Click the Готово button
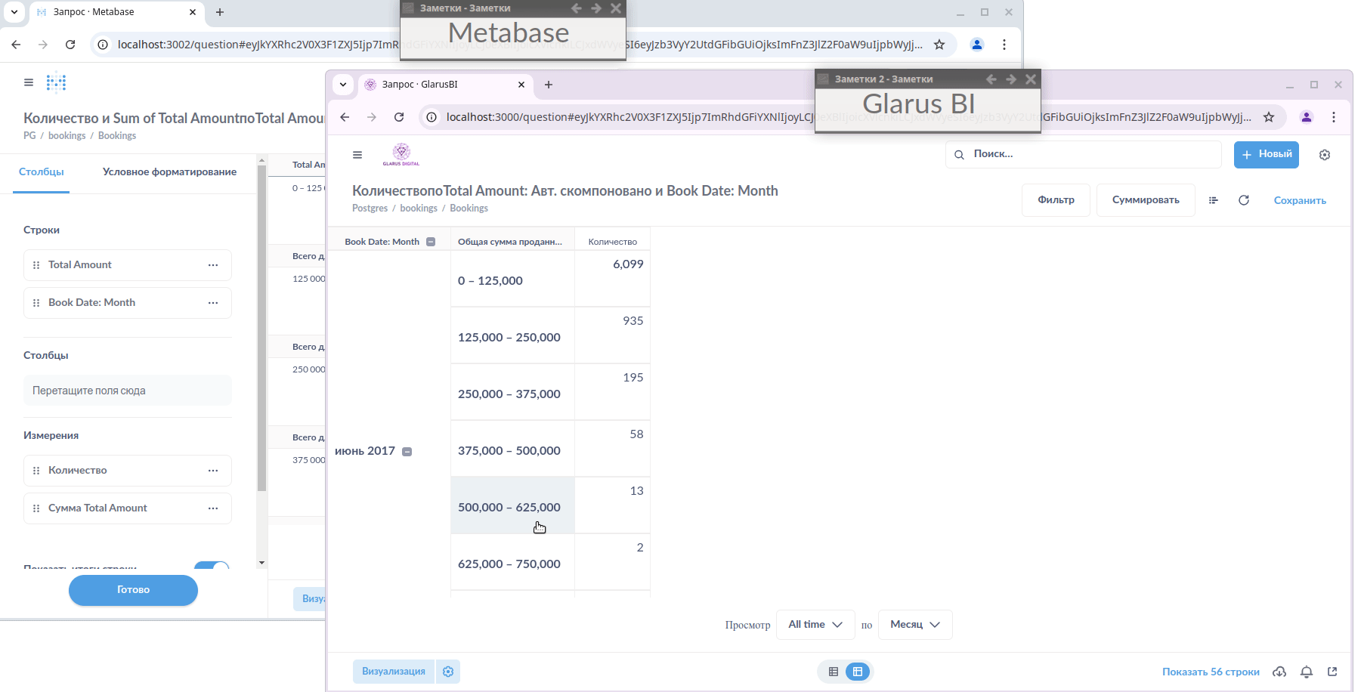Screen dimensions: 1361x692 (x=133, y=590)
